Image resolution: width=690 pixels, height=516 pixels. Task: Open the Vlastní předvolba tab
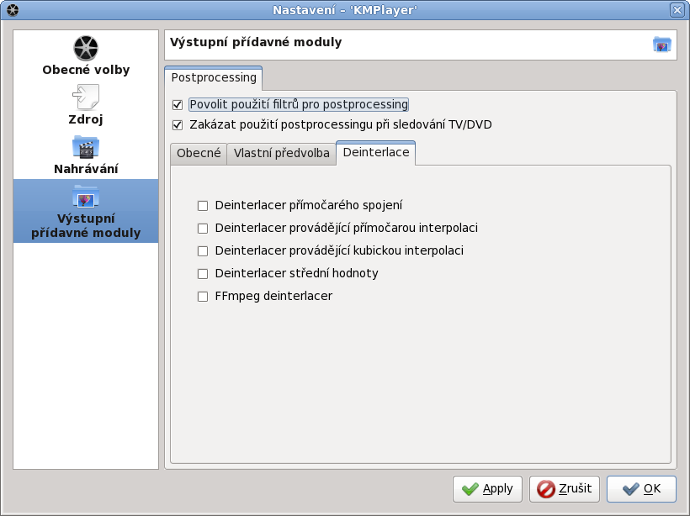(281, 153)
